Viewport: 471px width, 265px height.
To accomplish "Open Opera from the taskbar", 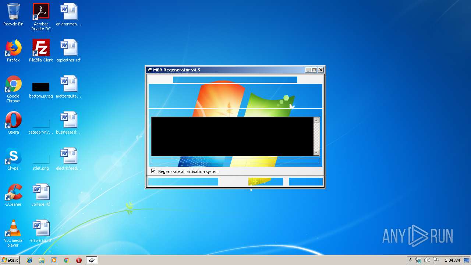I will point(79,260).
